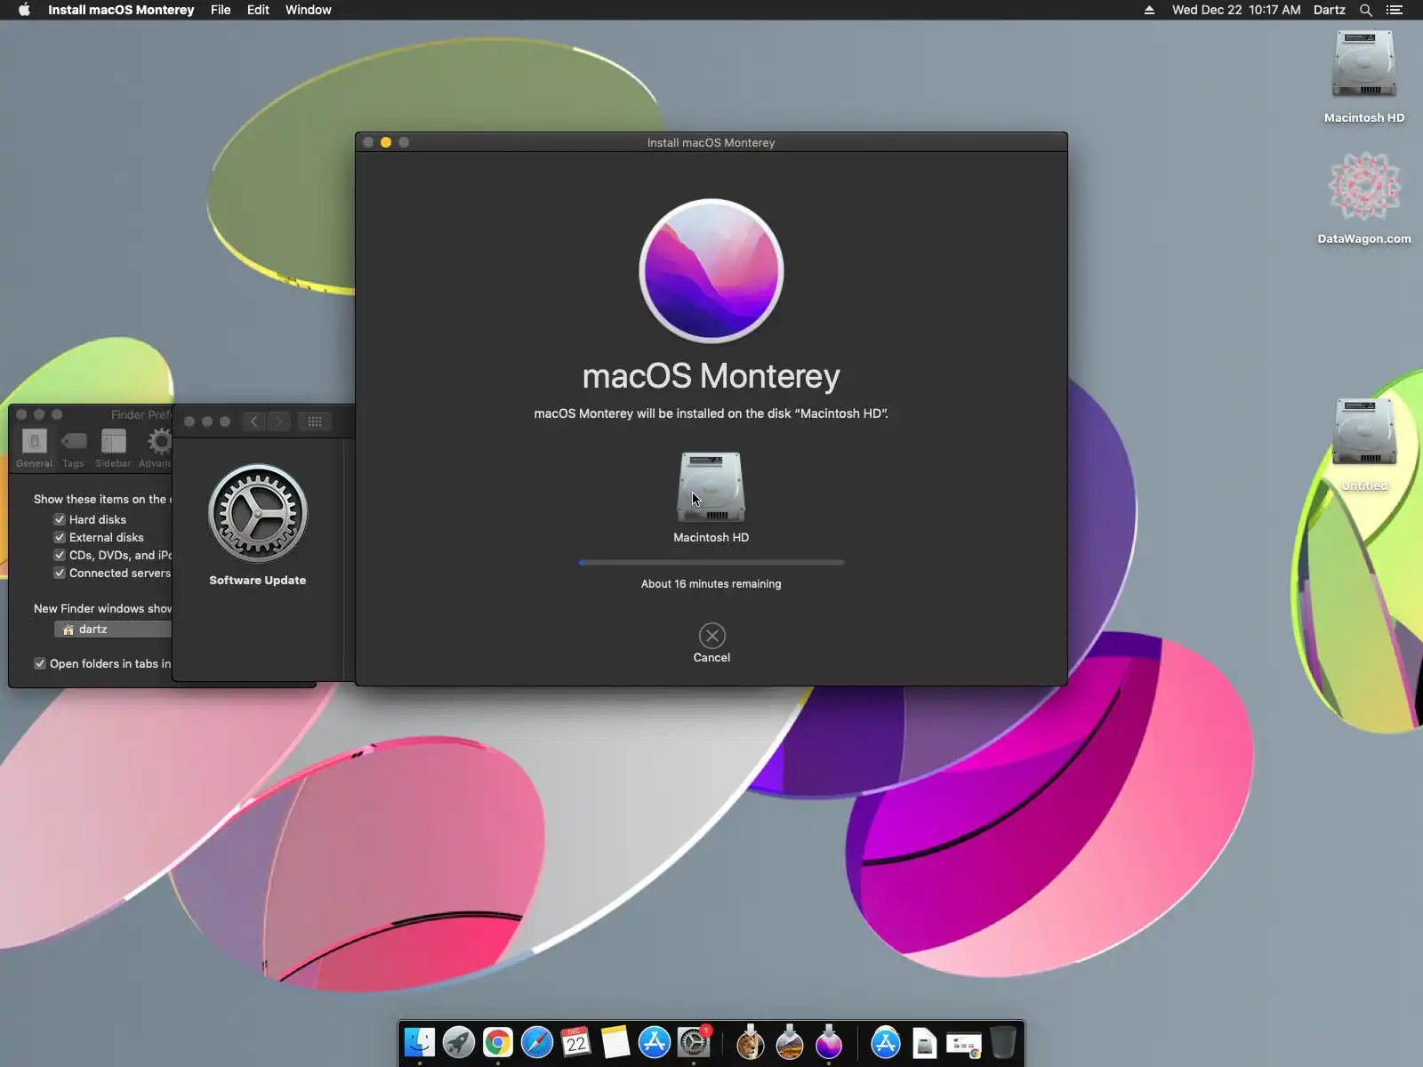The width and height of the screenshot is (1423, 1067).
Task: Click the Install macOS Monterey Dock icon
Action: [829, 1042]
